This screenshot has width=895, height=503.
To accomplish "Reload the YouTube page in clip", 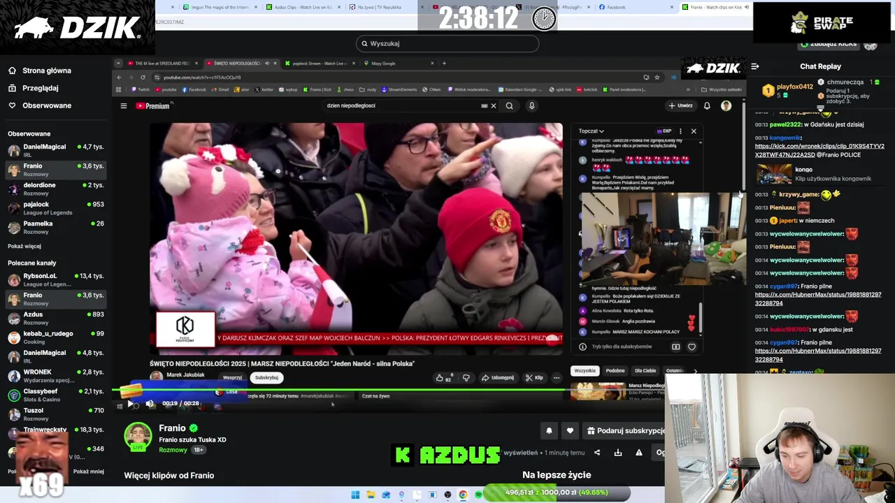I will [143, 78].
